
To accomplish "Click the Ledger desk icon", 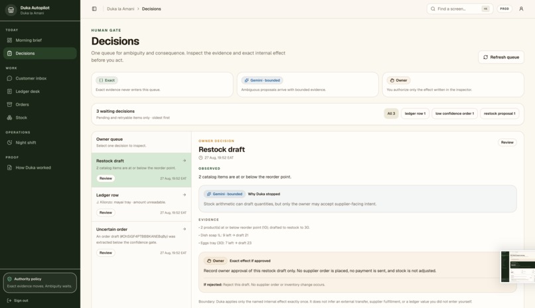I will click(9, 92).
